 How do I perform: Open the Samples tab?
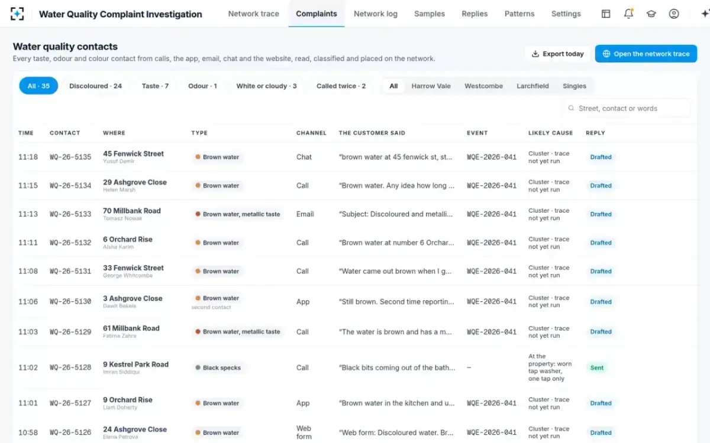pos(430,14)
